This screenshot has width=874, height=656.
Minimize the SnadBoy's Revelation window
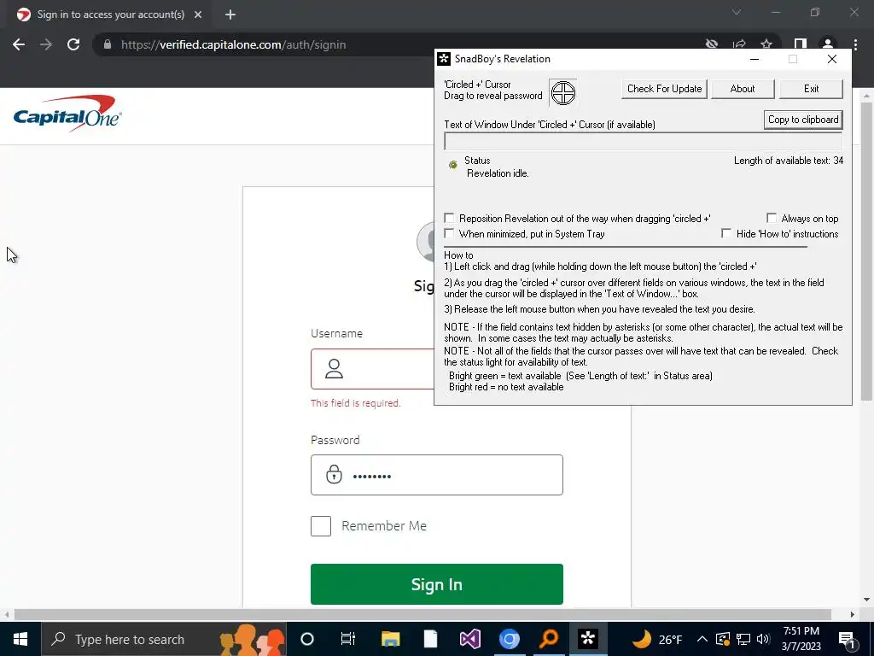(755, 59)
